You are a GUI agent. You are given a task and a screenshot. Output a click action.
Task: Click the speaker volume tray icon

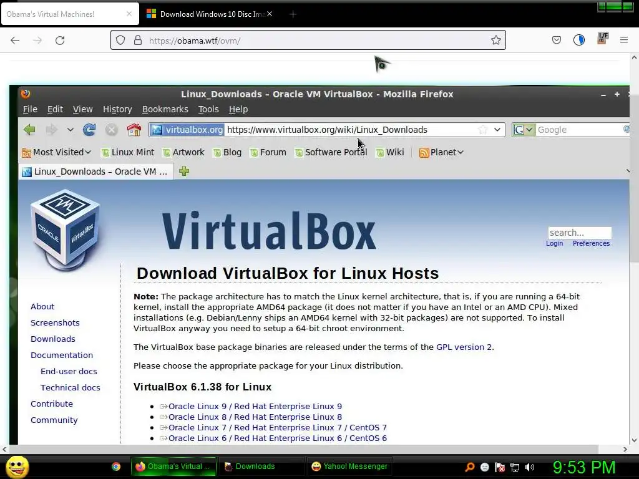[x=530, y=467]
